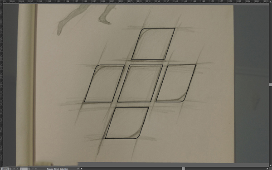Open the zoom level dropdown arrow
This screenshot has height=170, width=272.
pyautogui.click(x=10, y=169)
